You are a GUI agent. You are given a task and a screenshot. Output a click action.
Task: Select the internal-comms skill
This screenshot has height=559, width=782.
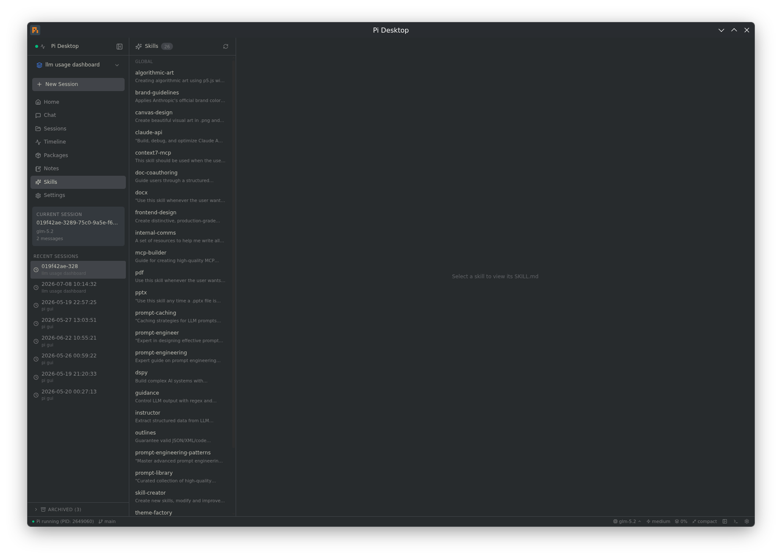click(181, 237)
